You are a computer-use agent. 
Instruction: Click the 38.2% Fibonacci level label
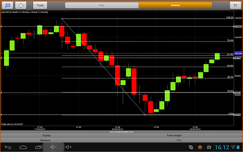pos(230,77)
